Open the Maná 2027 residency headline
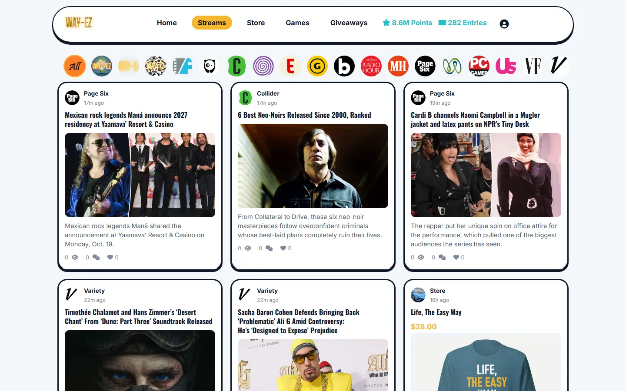This screenshot has height=391, width=626. coord(126,119)
